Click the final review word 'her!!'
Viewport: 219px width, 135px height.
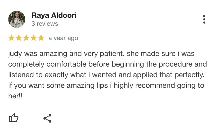pos(15,96)
